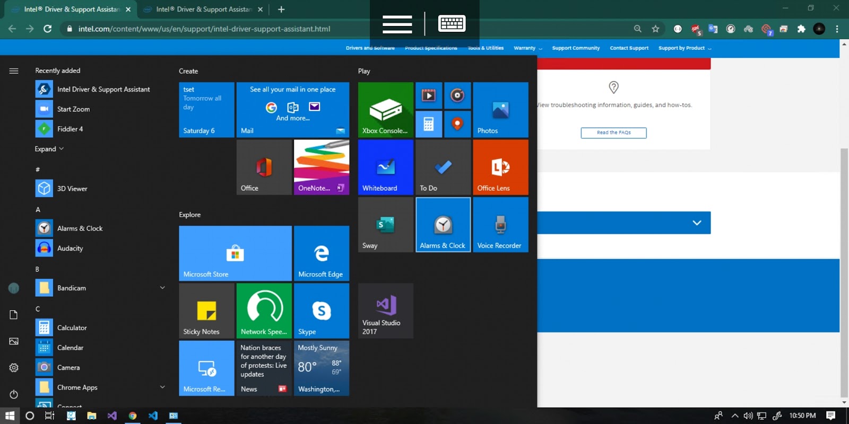Viewport: 849px width, 424px height.
Task: Open the Warranty dropdown menu
Action: click(x=527, y=48)
